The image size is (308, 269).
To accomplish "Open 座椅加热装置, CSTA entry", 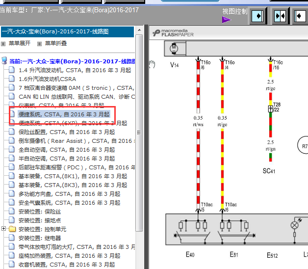I will click(69, 256).
